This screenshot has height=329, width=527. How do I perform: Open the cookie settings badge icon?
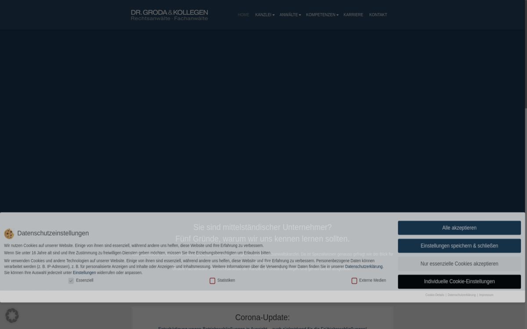coord(12,315)
